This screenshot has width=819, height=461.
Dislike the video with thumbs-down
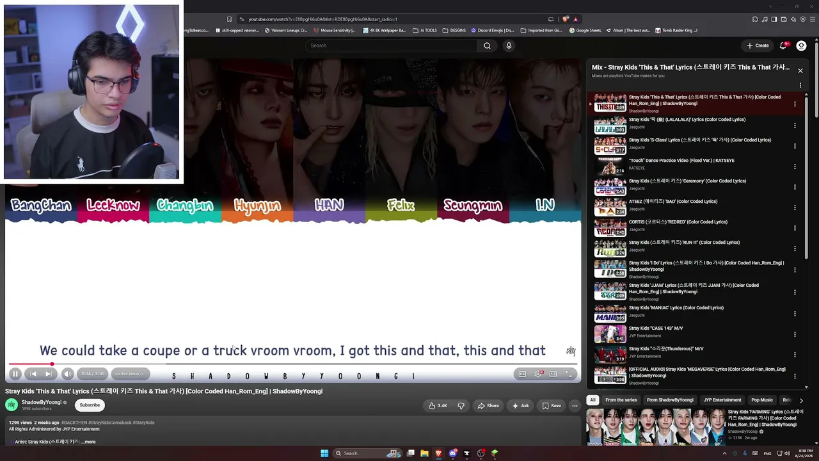[461, 405]
